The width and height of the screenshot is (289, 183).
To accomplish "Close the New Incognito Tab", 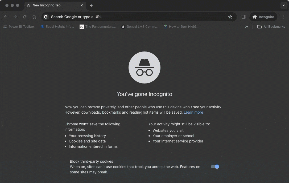I will coord(82,5).
